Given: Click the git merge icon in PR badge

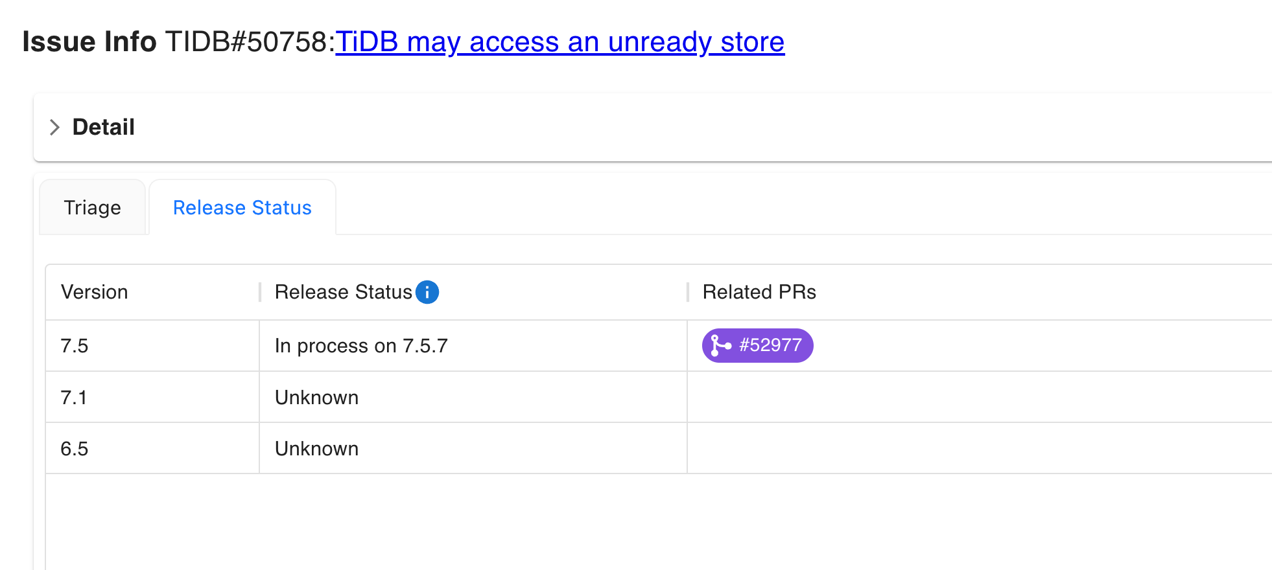Looking at the screenshot, I should tap(720, 345).
